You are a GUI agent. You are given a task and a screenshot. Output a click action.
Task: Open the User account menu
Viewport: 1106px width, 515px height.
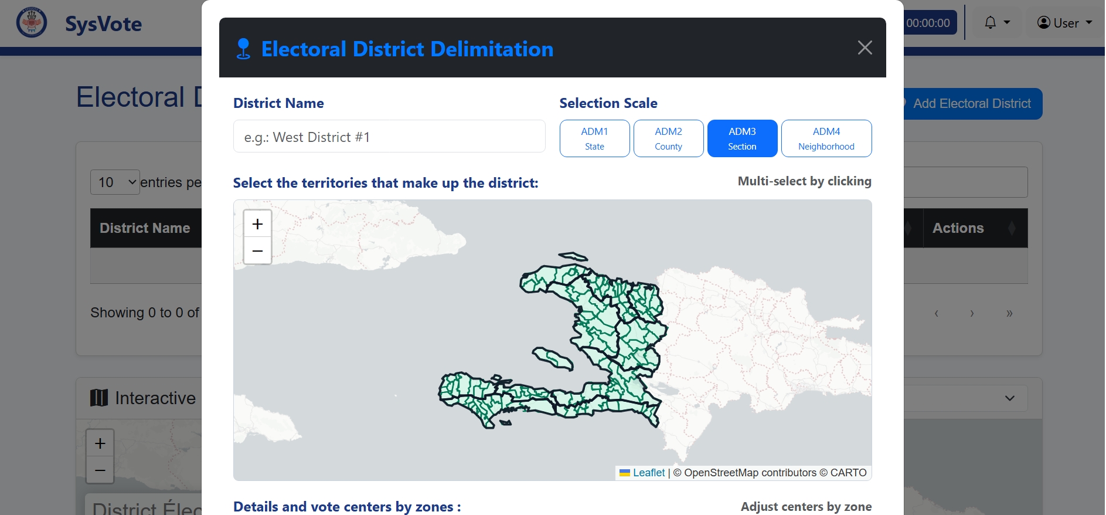(1065, 23)
